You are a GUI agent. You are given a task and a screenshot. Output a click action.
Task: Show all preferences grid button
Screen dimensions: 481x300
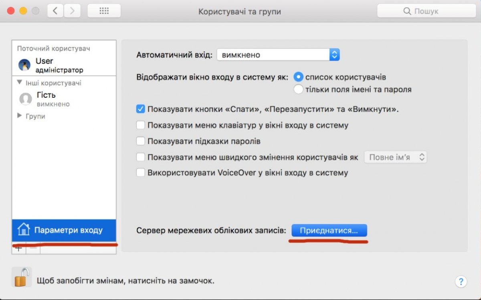pyautogui.click(x=104, y=11)
